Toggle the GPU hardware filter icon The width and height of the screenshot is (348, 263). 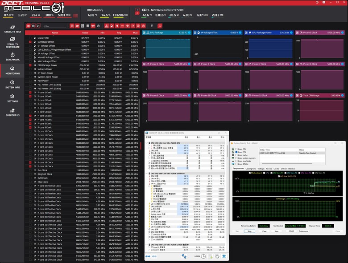[77, 26]
